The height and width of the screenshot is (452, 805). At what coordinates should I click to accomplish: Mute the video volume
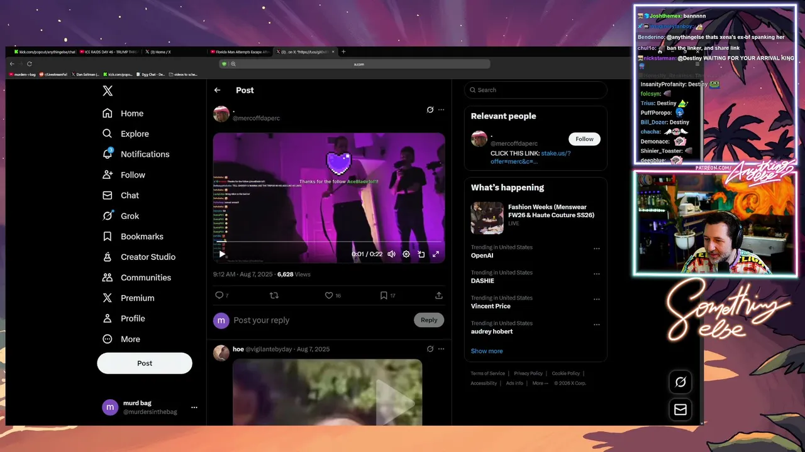[x=391, y=254]
